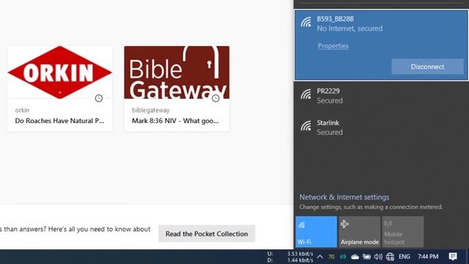Switch input language via ENG indicator

click(x=405, y=257)
